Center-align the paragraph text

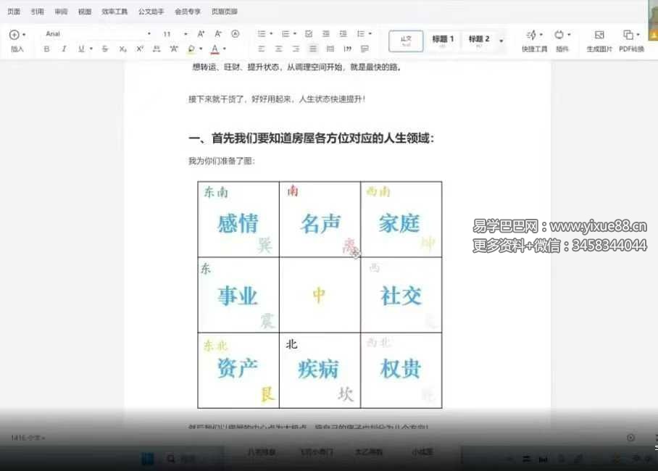[x=278, y=49]
